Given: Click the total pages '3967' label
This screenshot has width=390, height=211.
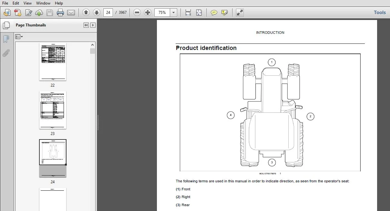Looking at the screenshot, I should click(x=123, y=13).
